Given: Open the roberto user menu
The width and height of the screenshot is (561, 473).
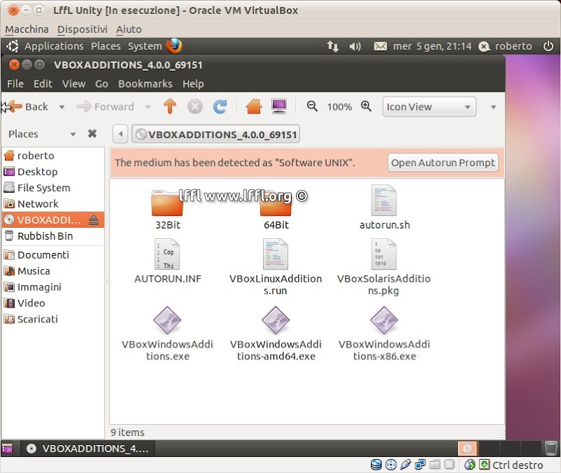Looking at the screenshot, I should coord(505,46).
